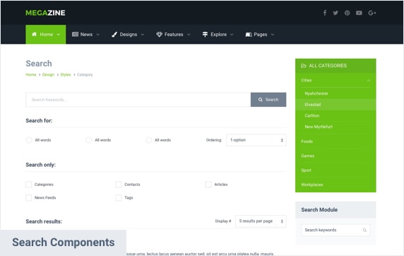The height and width of the screenshot is (256, 404).
Task: Open the YouTube social icon
Action: coord(359,13)
